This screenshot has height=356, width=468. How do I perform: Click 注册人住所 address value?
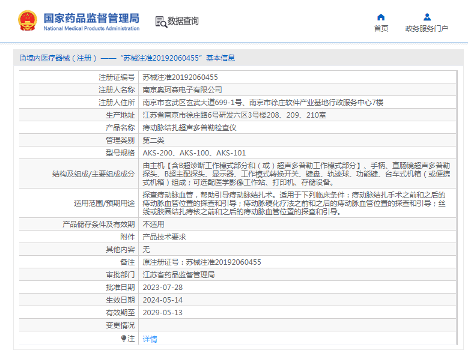[x=263, y=103]
